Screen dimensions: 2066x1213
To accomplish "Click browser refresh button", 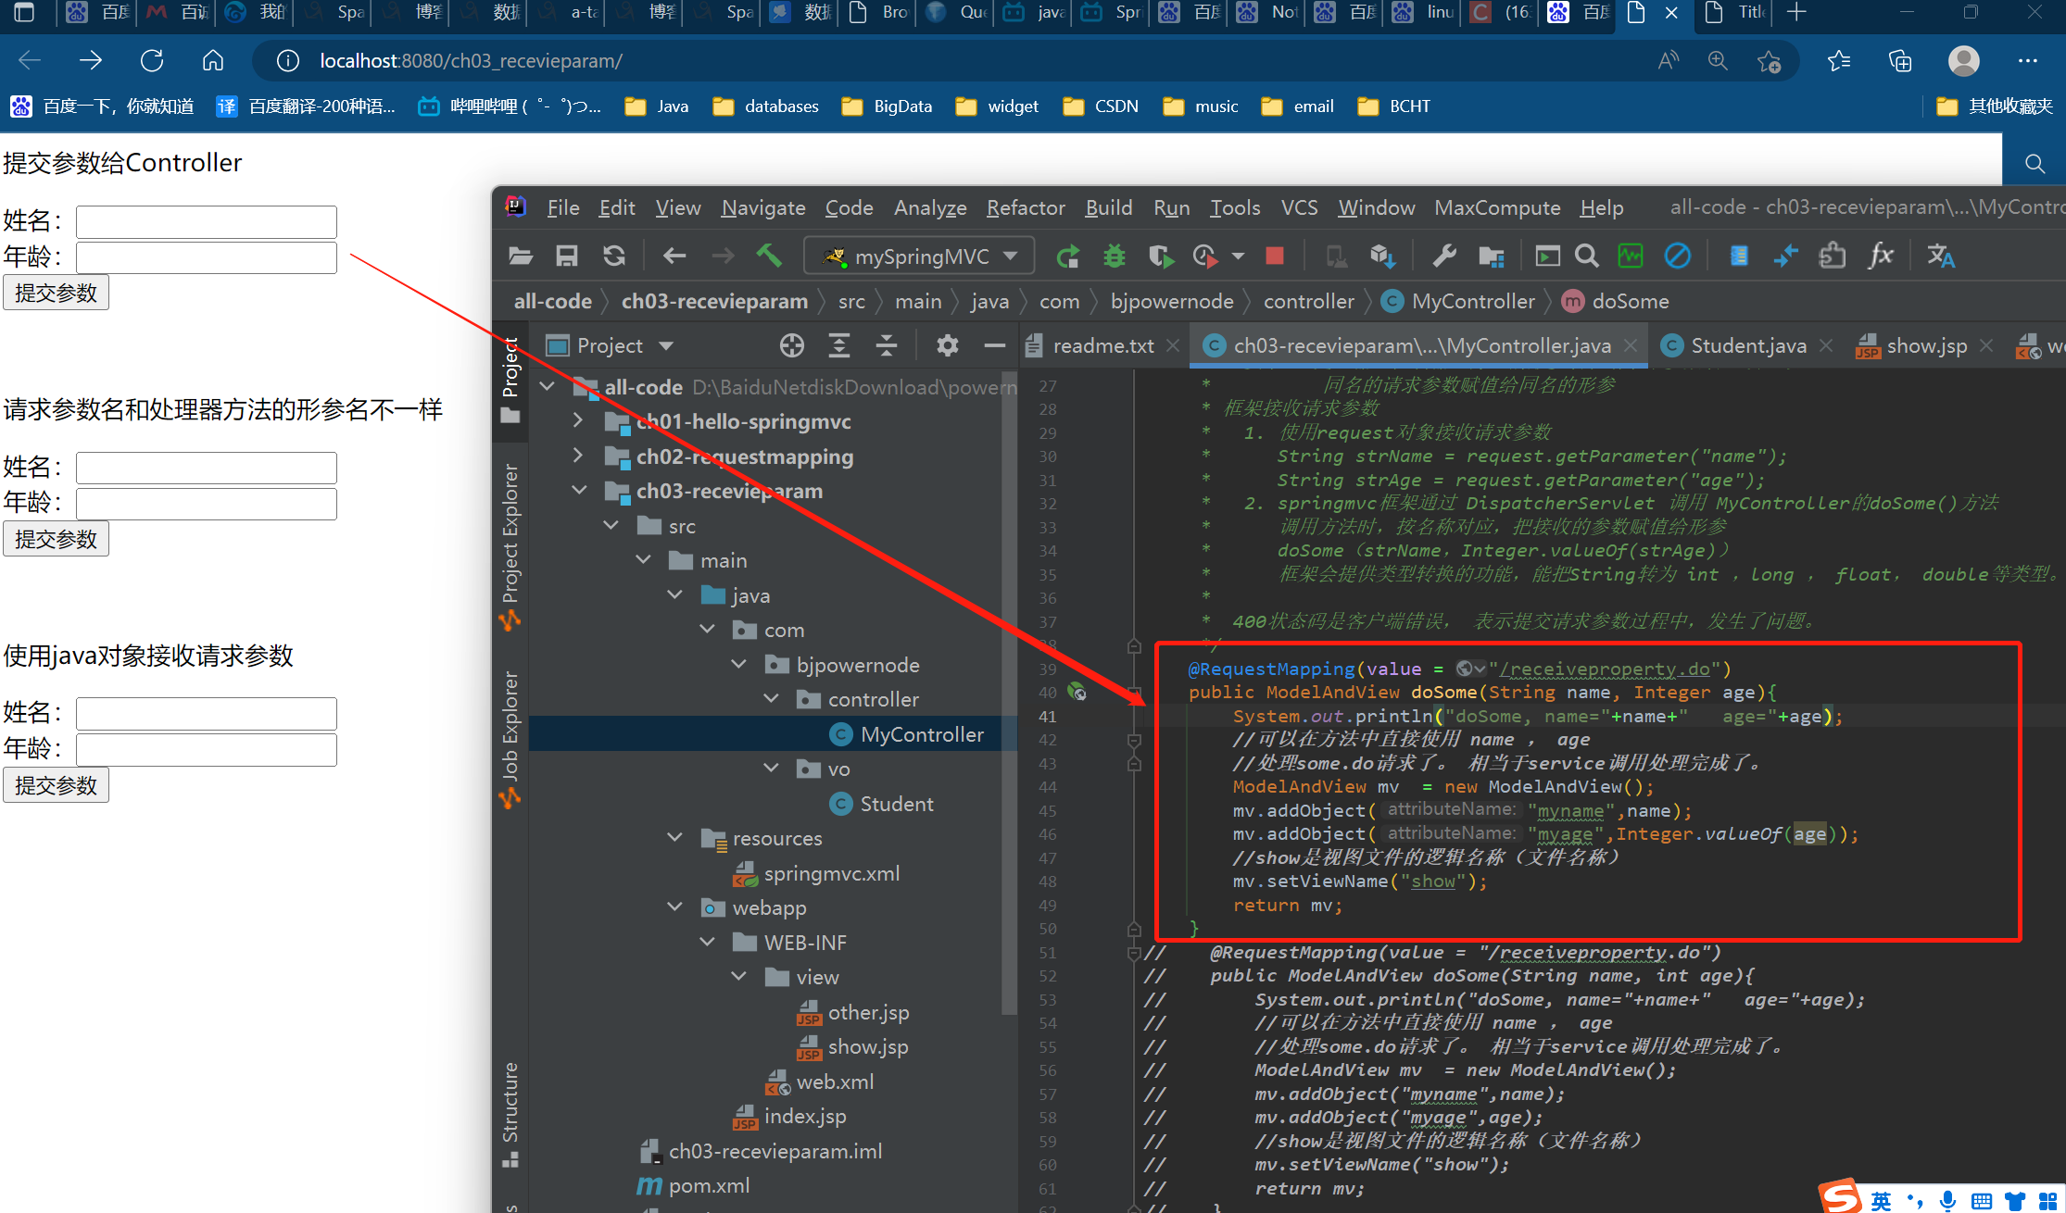I will click(x=152, y=61).
